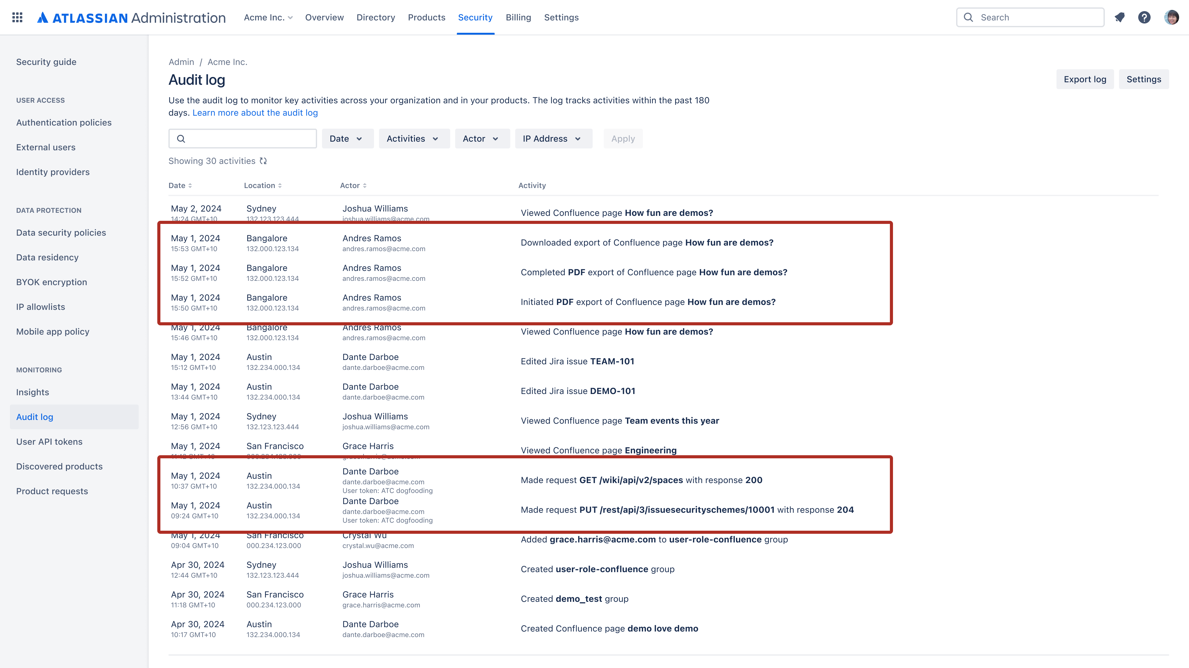This screenshot has height=668, width=1189.
Task: Switch to the Billing tab
Action: [518, 18]
